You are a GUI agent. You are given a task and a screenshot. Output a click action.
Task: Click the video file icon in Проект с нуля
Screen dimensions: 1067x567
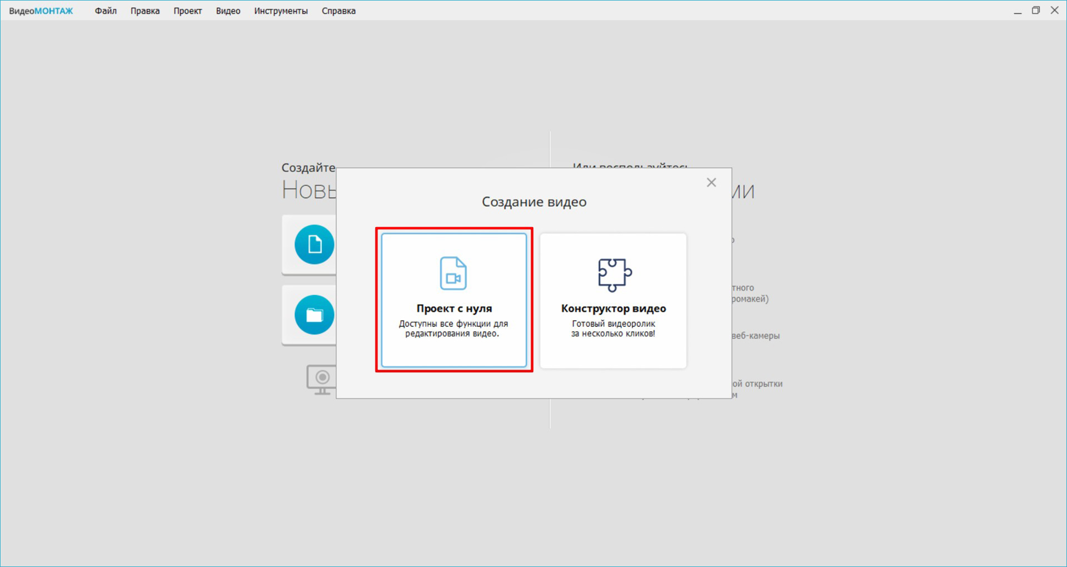pyautogui.click(x=453, y=273)
